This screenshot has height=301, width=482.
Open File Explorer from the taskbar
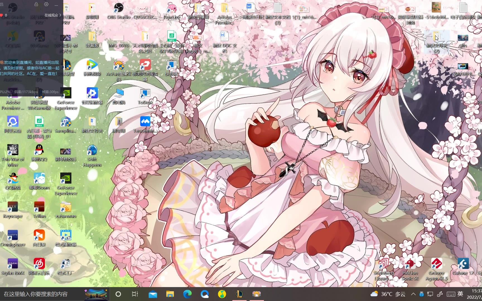pyautogui.click(x=170, y=294)
